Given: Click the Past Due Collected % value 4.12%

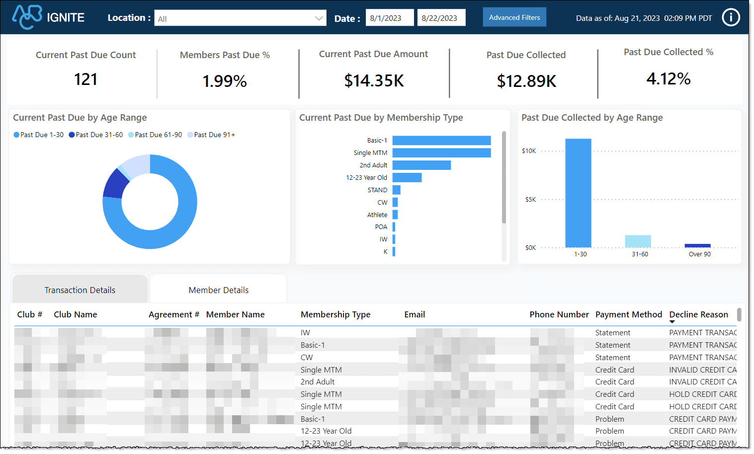Looking at the screenshot, I should (x=669, y=78).
